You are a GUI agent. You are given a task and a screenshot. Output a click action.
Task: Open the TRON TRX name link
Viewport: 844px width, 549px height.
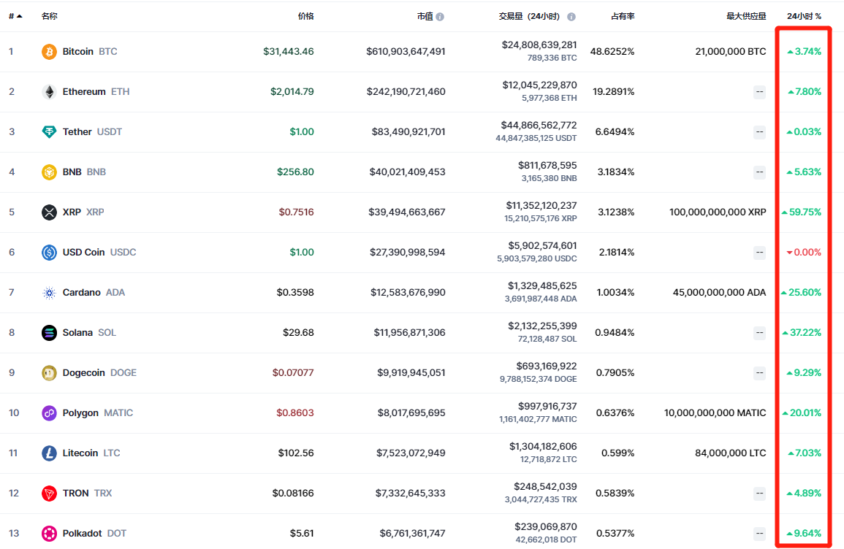[87, 493]
